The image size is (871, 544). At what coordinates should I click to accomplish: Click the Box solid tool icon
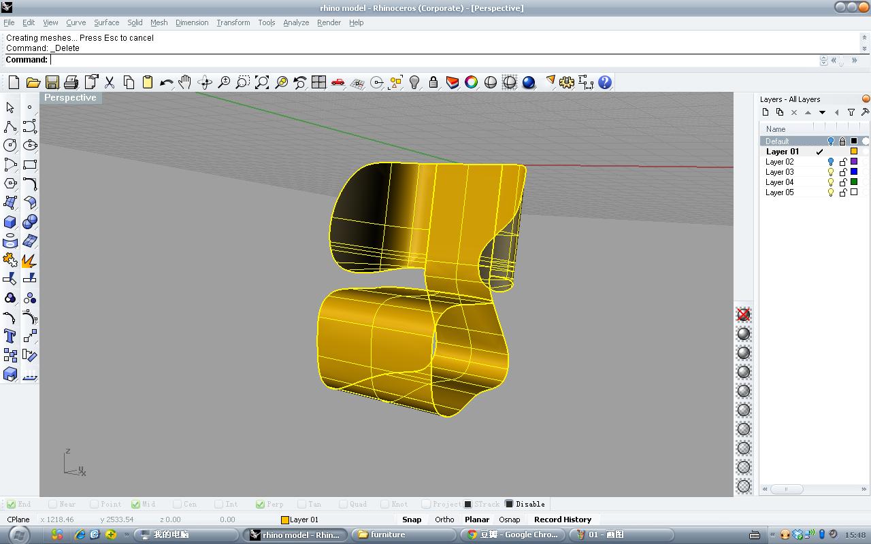coord(10,222)
